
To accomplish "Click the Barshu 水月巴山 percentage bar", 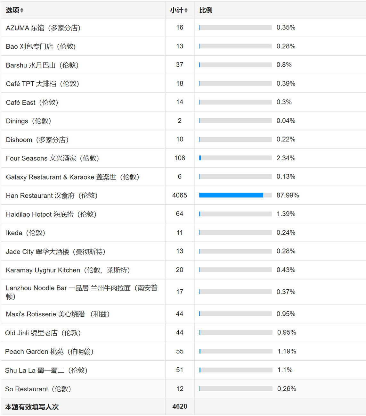I will pos(235,65).
